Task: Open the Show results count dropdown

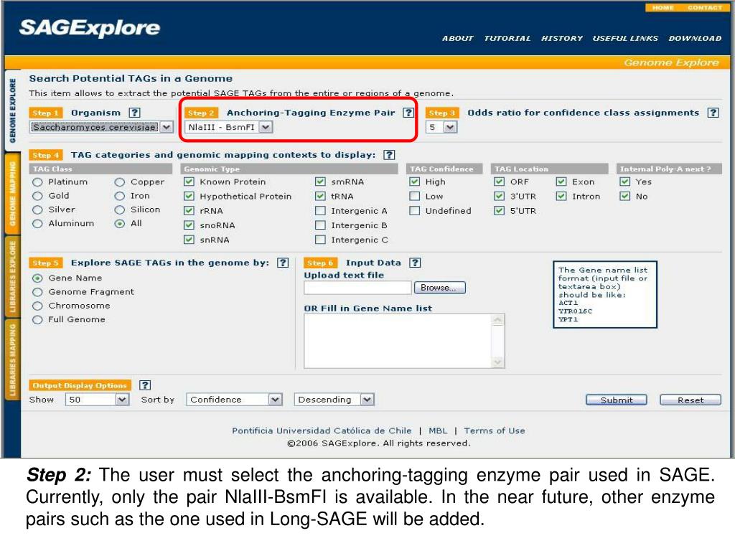Action: (98, 400)
